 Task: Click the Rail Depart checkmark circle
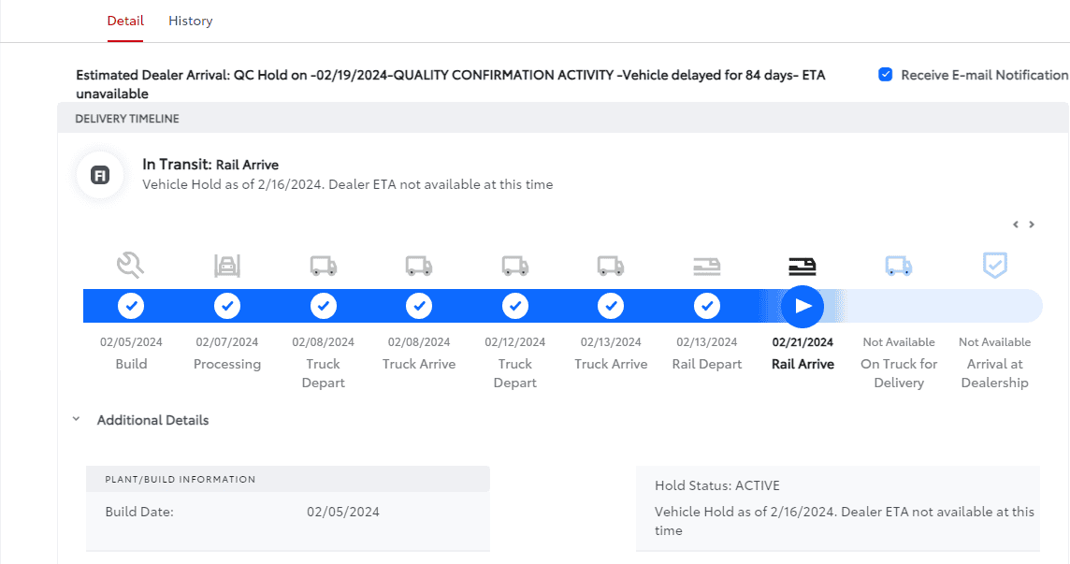point(707,306)
